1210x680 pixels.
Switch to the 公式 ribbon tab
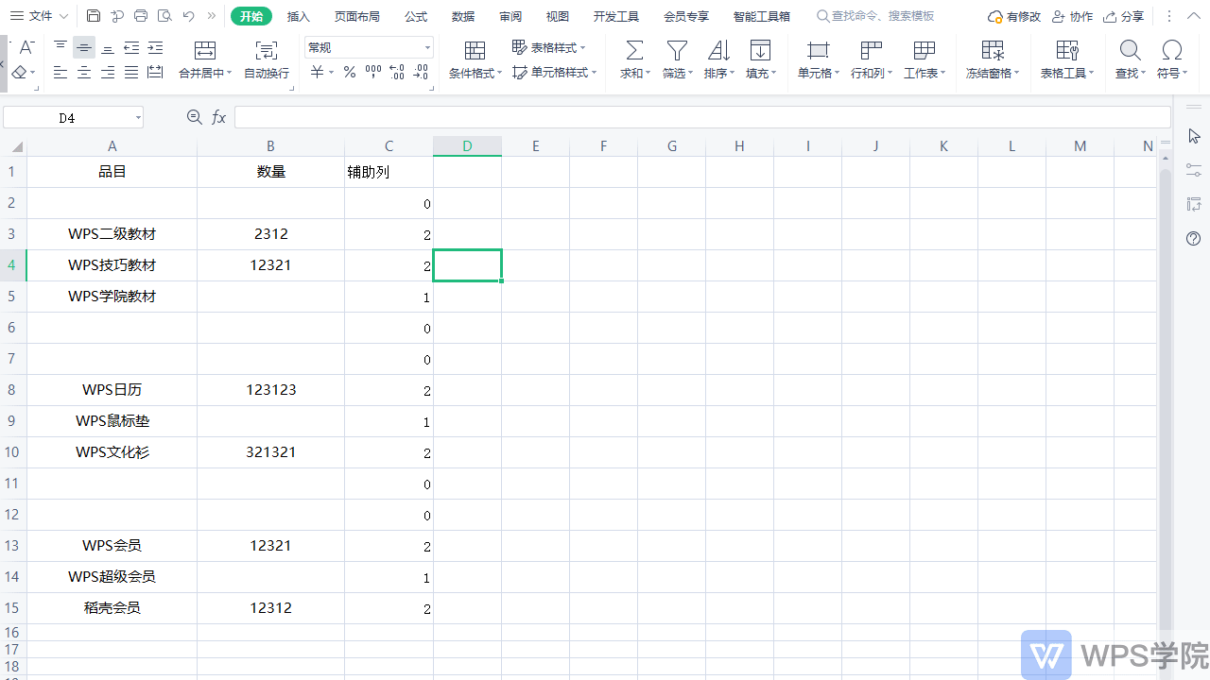[416, 16]
